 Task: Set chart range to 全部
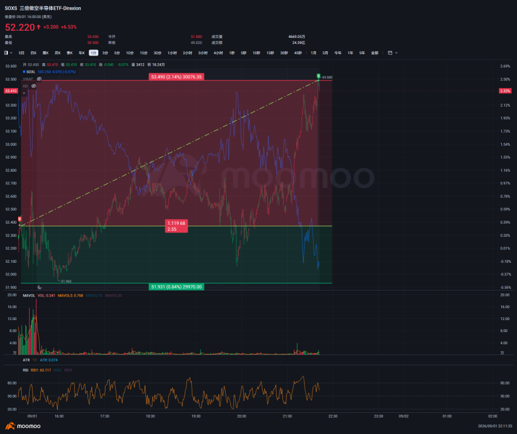click(375, 52)
